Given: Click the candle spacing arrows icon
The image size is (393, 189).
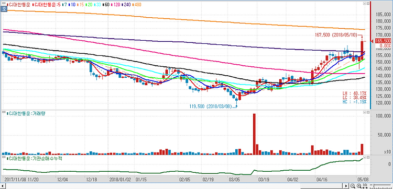Looking at the screenshot, I should [x=365, y=186].
